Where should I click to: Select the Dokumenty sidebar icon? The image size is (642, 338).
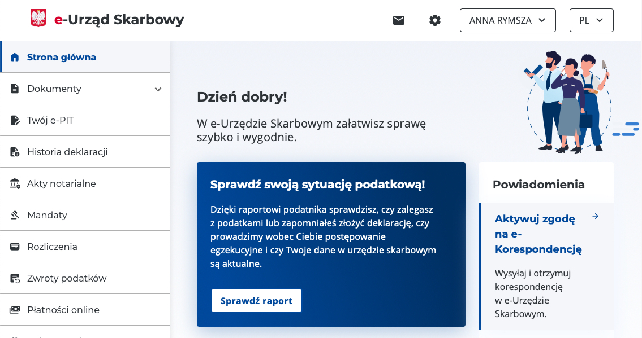[x=14, y=89]
